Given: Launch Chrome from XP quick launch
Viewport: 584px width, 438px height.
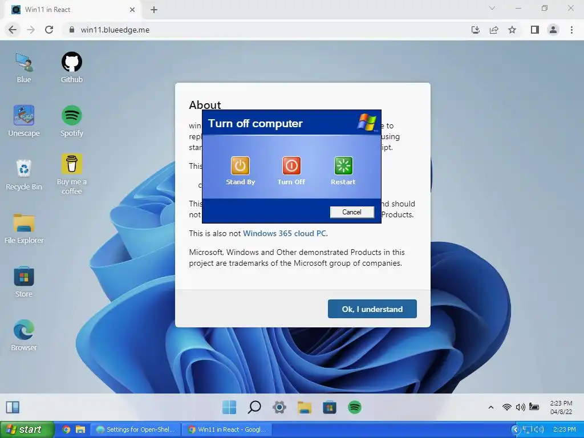Looking at the screenshot, I should 66,429.
